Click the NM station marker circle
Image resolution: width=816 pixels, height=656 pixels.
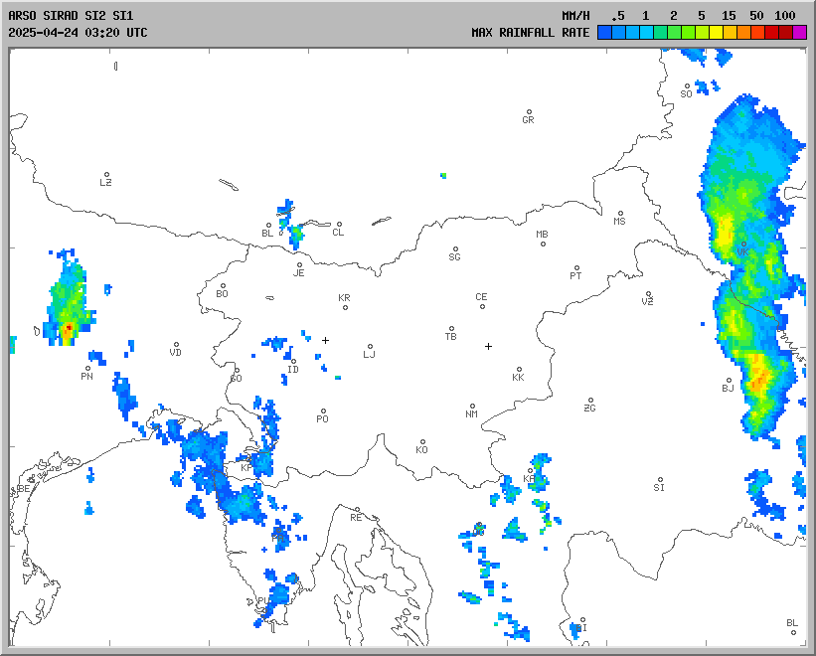472,407
